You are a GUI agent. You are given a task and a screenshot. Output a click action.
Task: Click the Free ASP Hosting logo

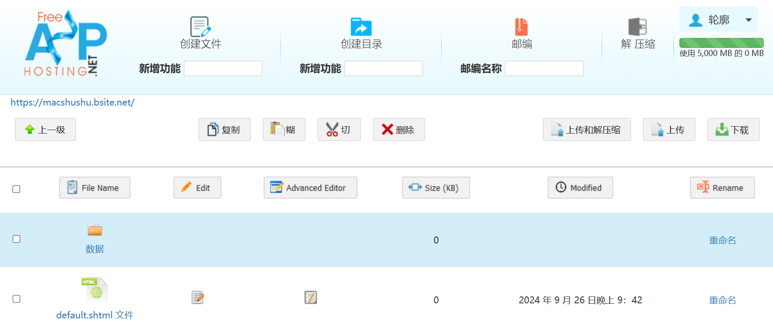66,44
